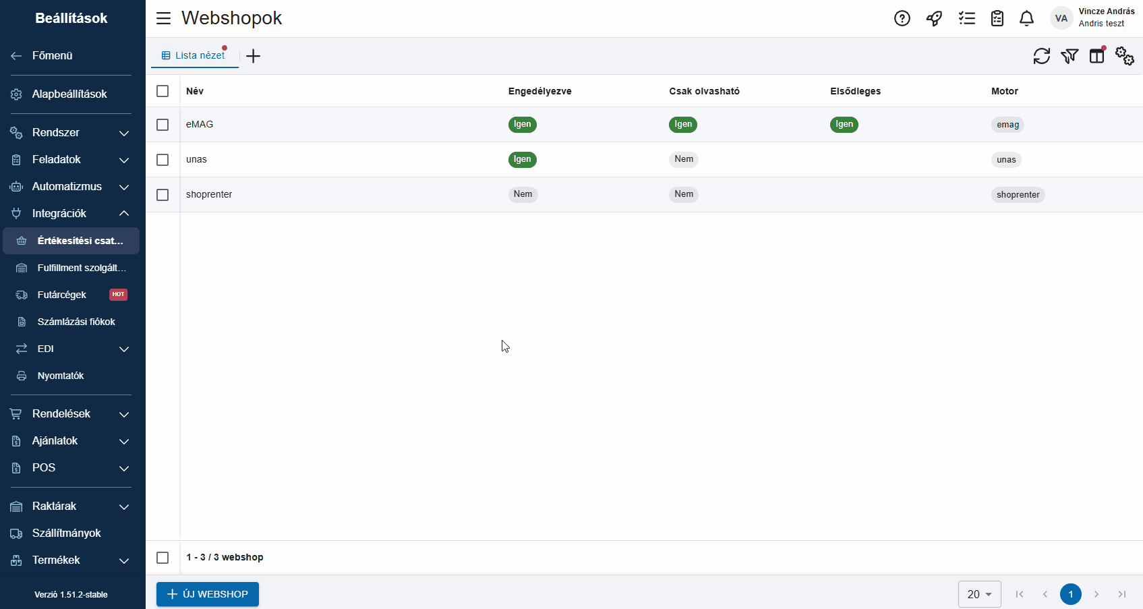Open the page size dropdown showing 20
Screen dimensions: 1143x609
point(979,594)
